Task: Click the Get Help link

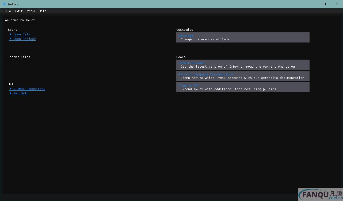Action: point(19,93)
